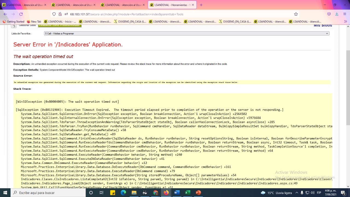
Task: Close the LSANDOVAL - Herramientas tab
Action: coord(193,5)
